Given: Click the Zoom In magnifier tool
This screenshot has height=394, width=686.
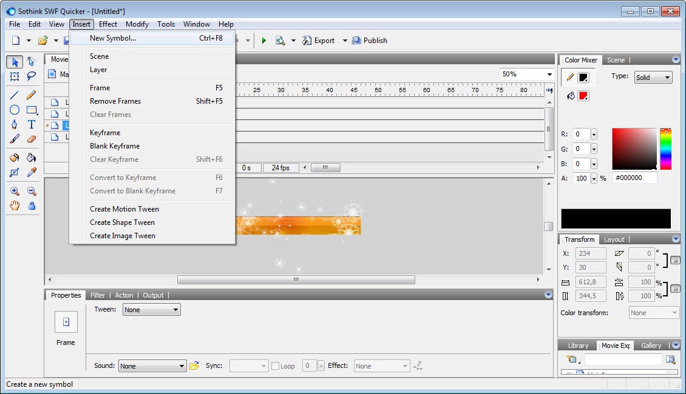Looking at the screenshot, I should (15, 191).
